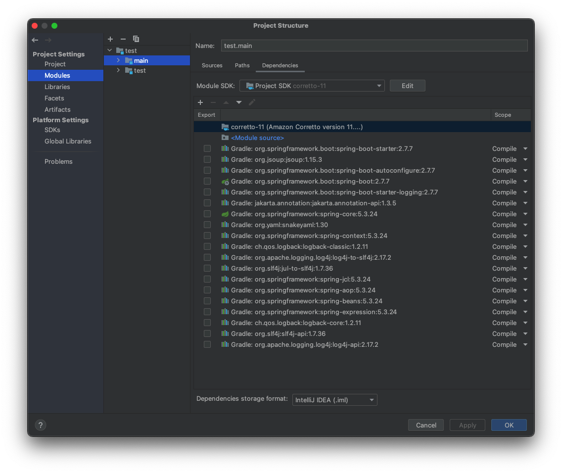Open Global Libraries under Platform Settings
The width and height of the screenshot is (562, 473).
68,141
